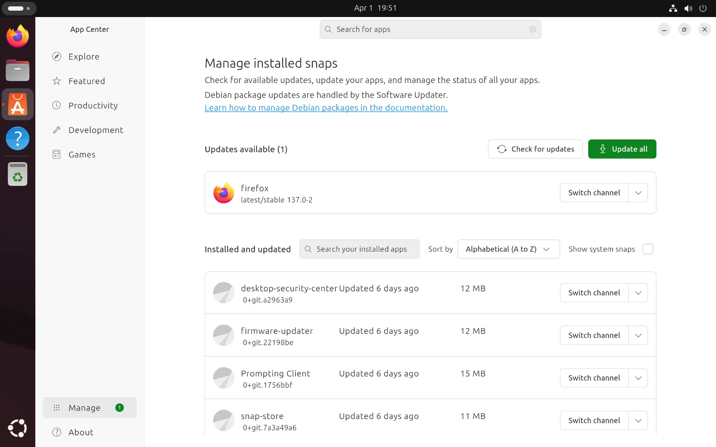Open the Sort by Alphabetical dropdown
This screenshot has width=716, height=447.
(508, 249)
